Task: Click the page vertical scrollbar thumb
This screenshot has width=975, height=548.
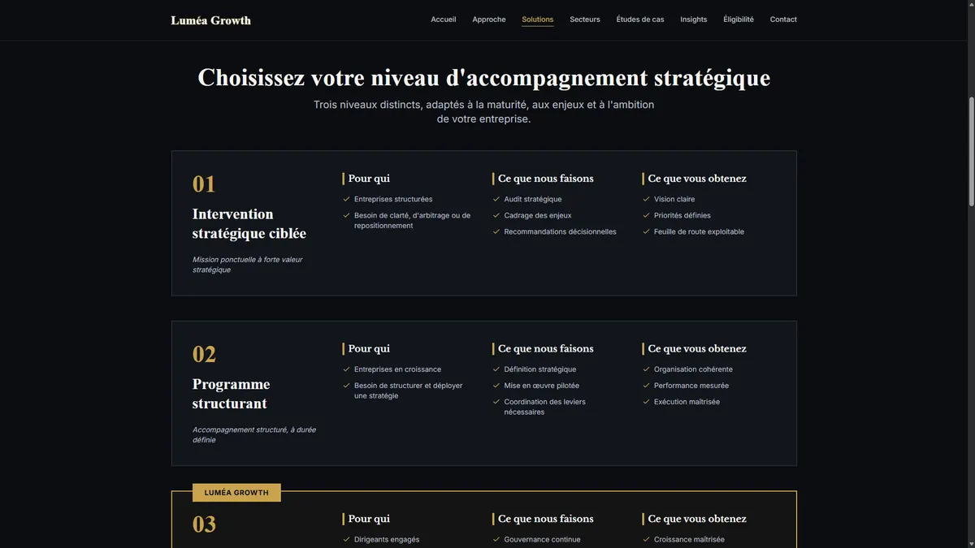Action: (x=970, y=152)
